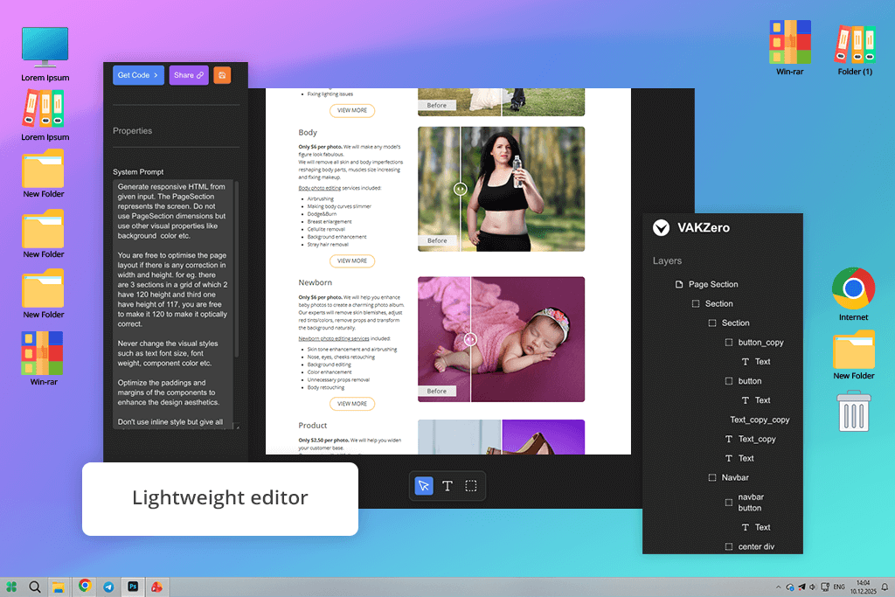895x597 pixels.
Task: Select the Text tool in bottom toolbar
Action: point(447,486)
